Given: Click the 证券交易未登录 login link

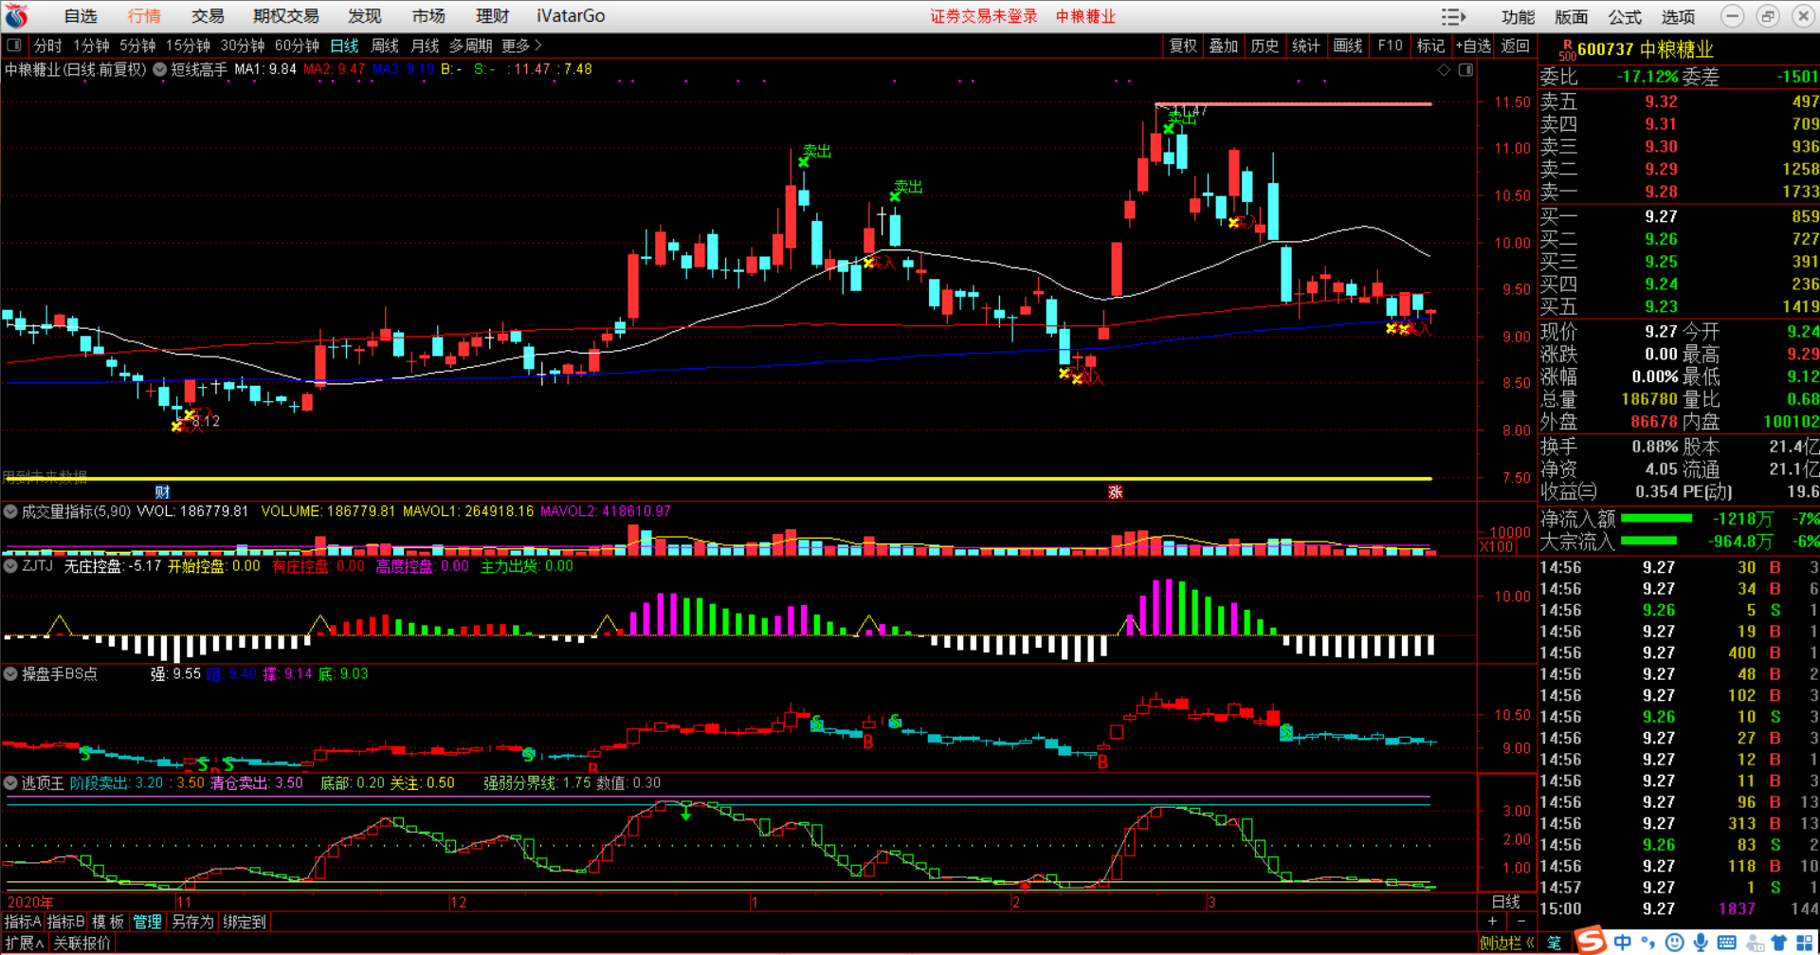Looking at the screenshot, I should 984,17.
